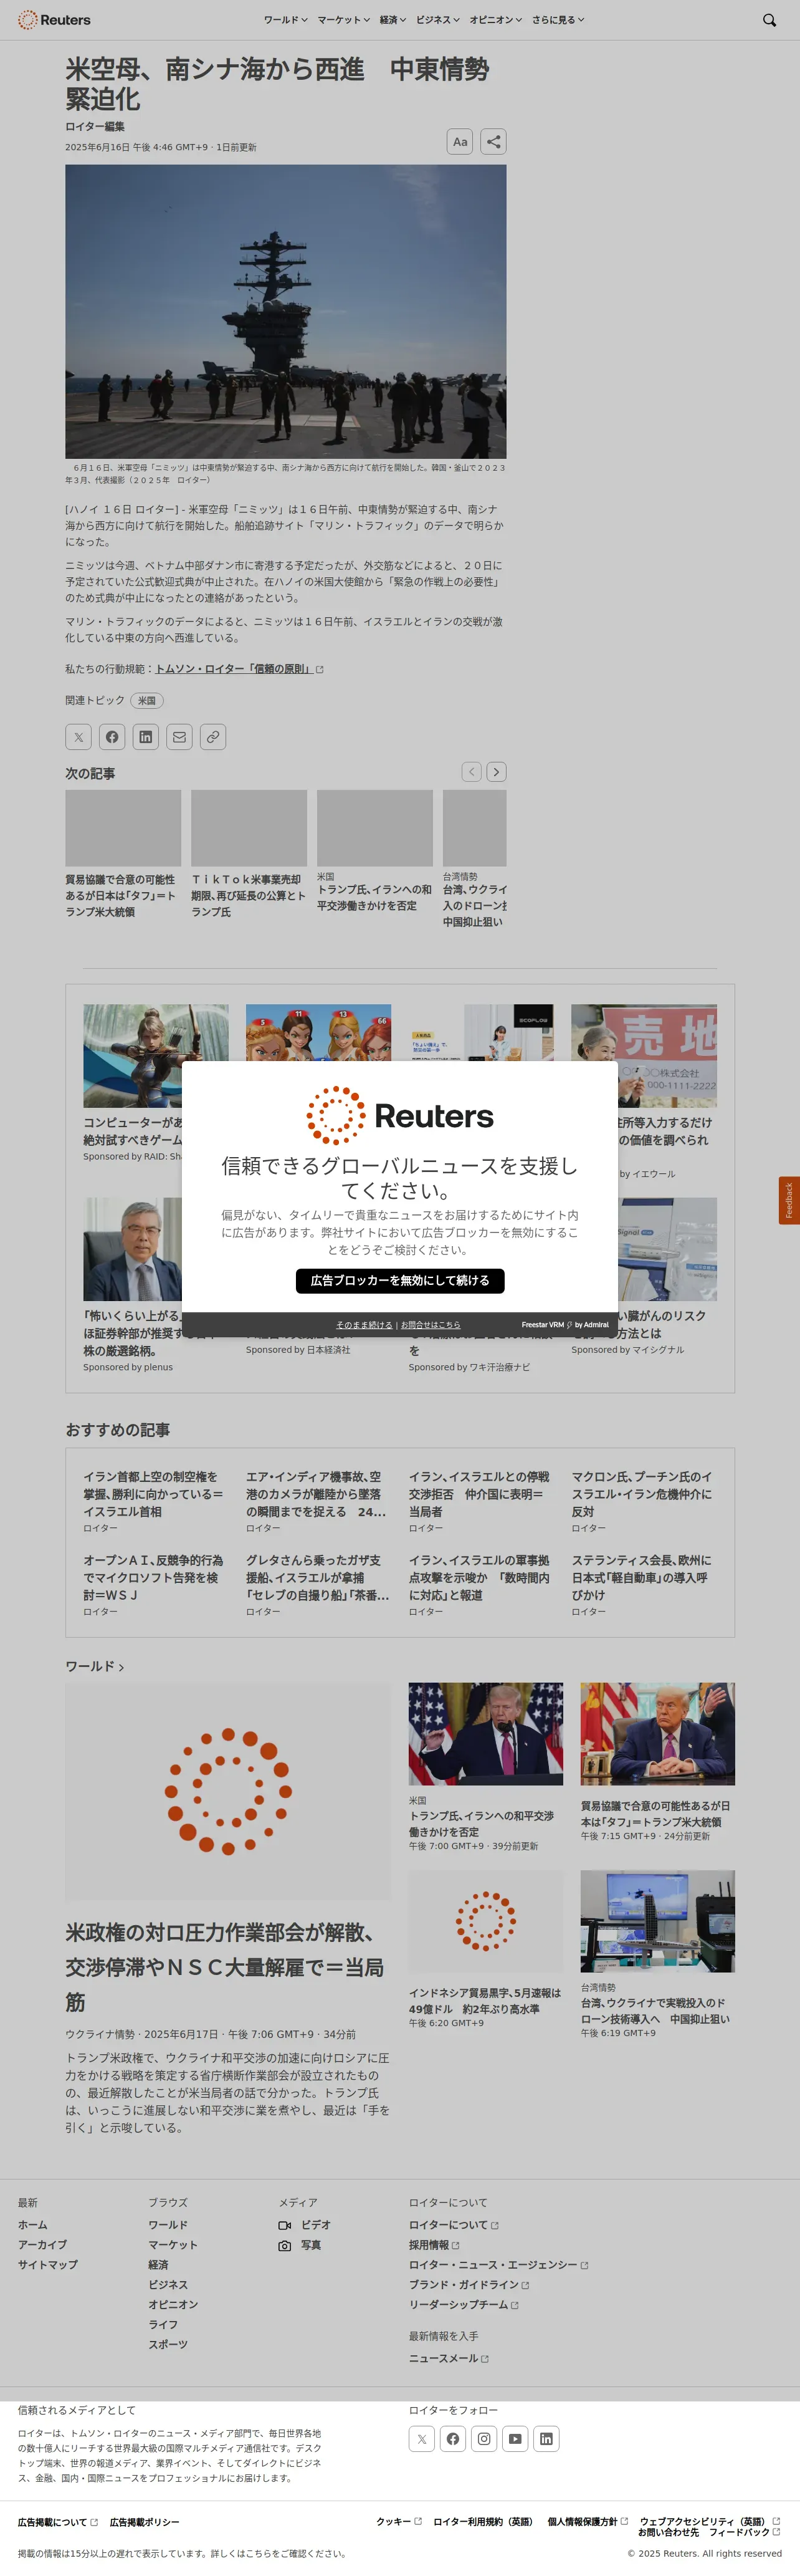Go to previous in 次の記事 carousel
This screenshot has width=800, height=2576.
(x=472, y=772)
